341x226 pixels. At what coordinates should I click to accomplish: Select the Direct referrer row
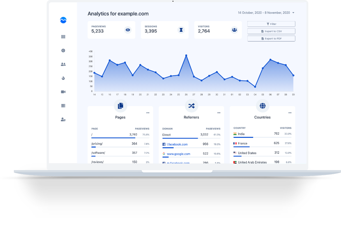coord(191,135)
